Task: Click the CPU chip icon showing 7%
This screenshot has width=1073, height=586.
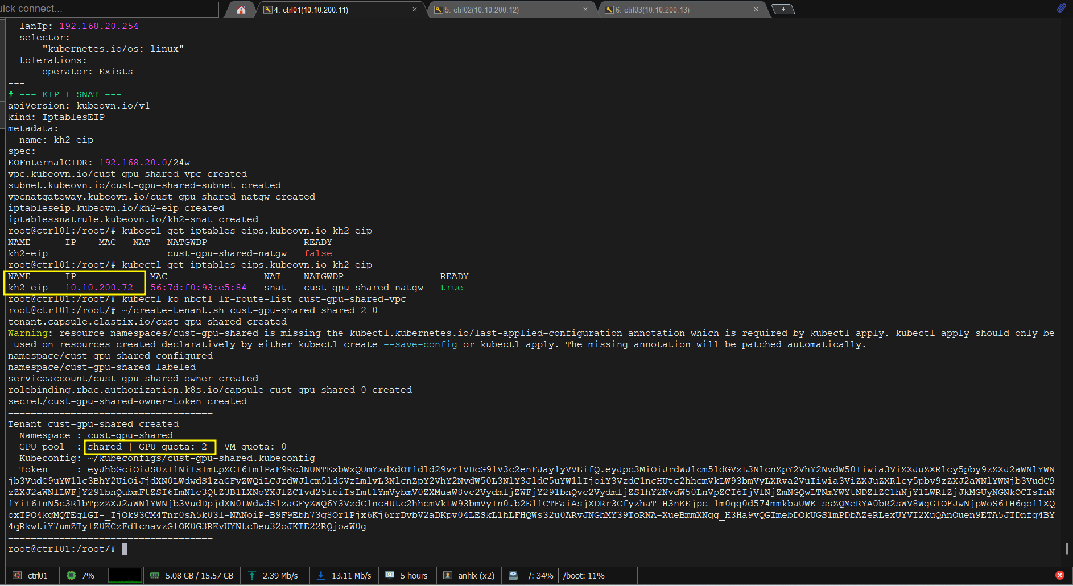Action: [71, 576]
